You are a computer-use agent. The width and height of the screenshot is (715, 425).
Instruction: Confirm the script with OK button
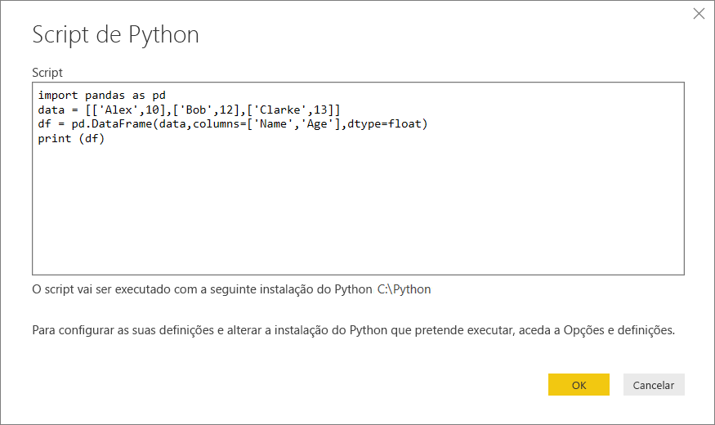(x=579, y=384)
